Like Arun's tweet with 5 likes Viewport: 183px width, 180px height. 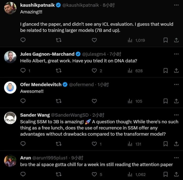pyautogui.click(x=97, y=175)
